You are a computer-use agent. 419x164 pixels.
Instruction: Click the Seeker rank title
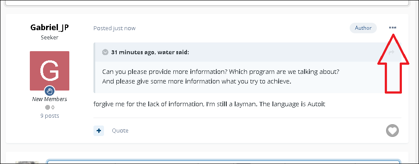tap(50, 38)
